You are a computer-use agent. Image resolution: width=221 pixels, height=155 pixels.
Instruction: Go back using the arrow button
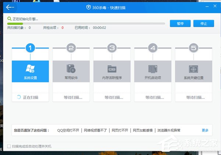[x=10, y=7]
